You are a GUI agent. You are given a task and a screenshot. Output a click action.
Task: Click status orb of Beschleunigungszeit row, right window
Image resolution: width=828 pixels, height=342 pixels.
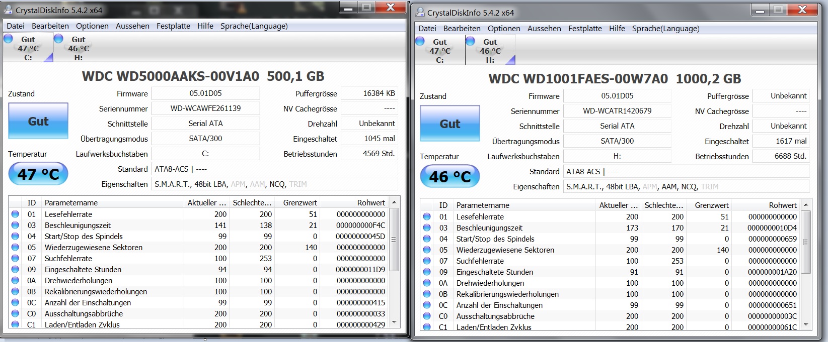pos(427,227)
